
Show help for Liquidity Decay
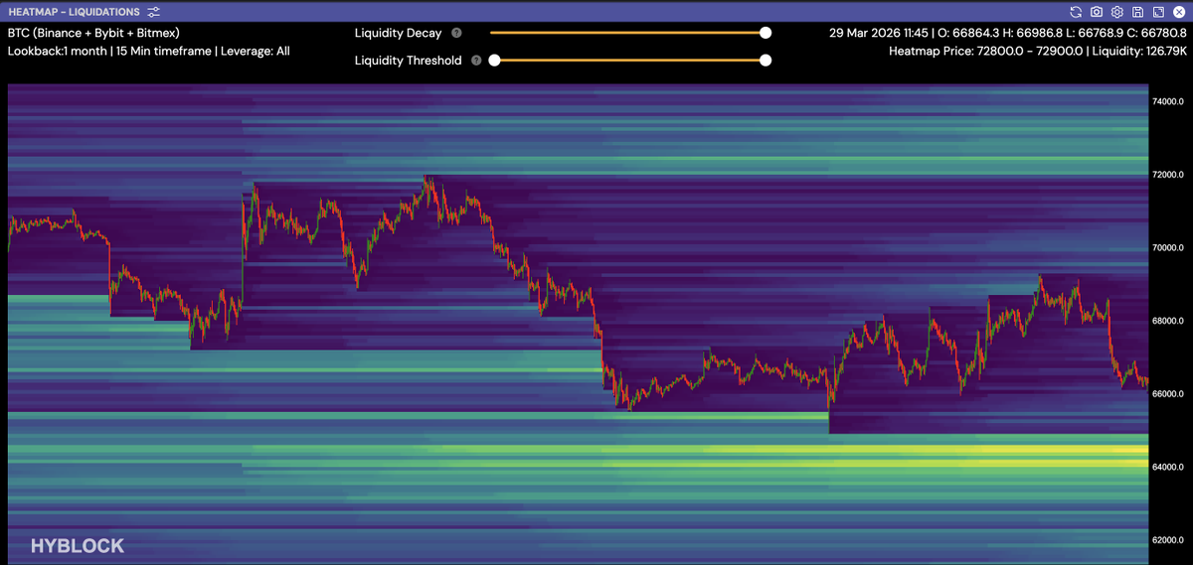456,33
